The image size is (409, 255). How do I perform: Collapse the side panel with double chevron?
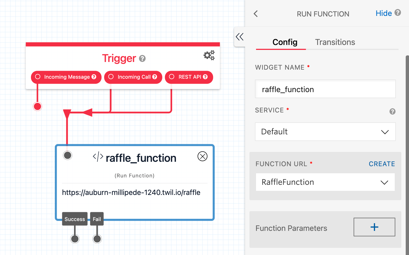tap(240, 37)
